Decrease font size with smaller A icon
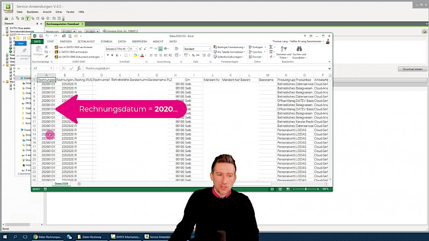Image resolution: width=429 pixels, height=241 pixels. coord(145,49)
